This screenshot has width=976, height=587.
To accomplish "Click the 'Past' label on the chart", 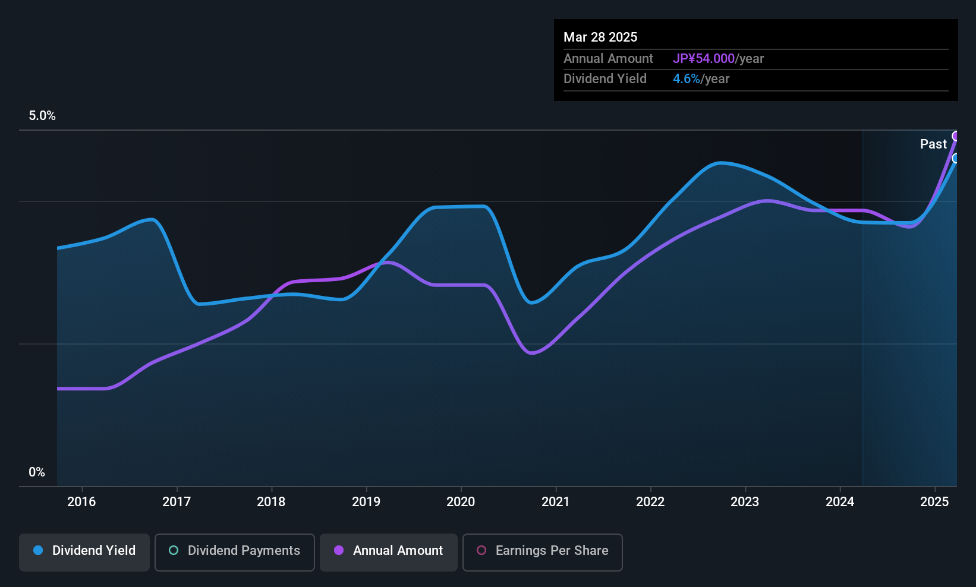I will coord(933,144).
